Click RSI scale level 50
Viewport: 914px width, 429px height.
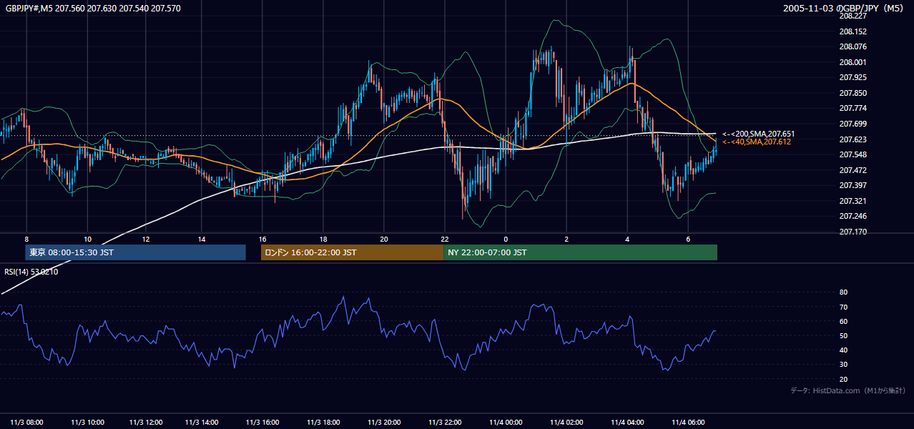coord(843,335)
